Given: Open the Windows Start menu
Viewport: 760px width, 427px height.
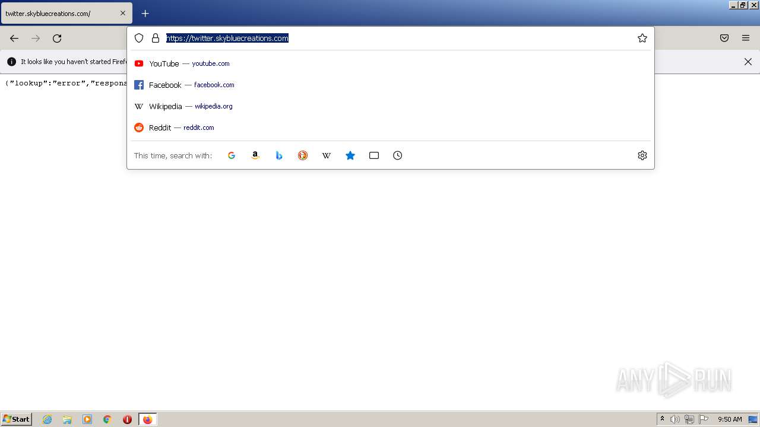Looking at the screenshot, I should pyautogui.click(x=17, y=419).
